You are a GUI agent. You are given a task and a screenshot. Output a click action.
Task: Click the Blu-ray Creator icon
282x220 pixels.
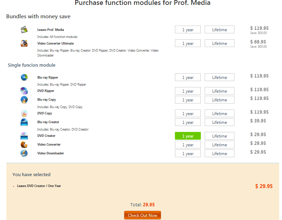click(x=24, y=122)
